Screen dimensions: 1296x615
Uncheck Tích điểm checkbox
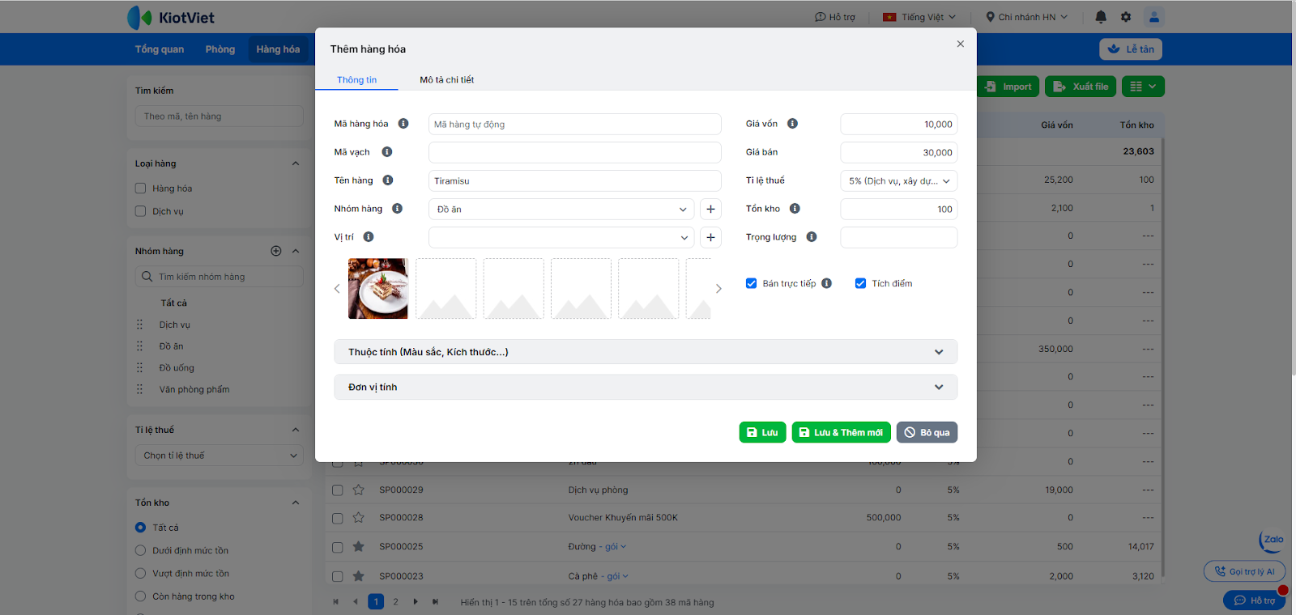pyautogui.click(x=860, y=283)
